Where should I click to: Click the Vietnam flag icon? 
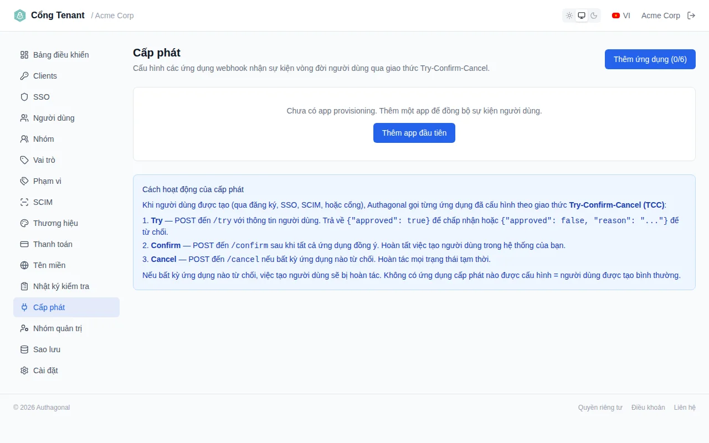pyautogui.click(x=616, y=16)
